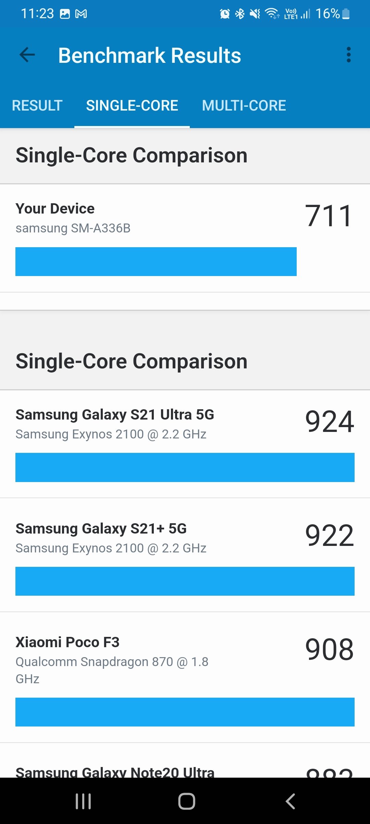
Task: Tap the battery icon in status bar
Action: [346, 14]
